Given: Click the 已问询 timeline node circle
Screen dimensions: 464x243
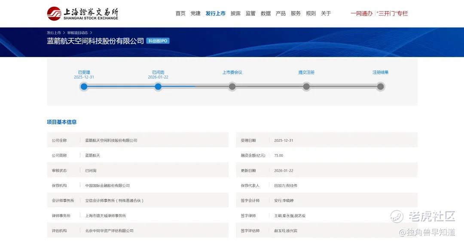Looking at the screenshot, I should point(158,87).
